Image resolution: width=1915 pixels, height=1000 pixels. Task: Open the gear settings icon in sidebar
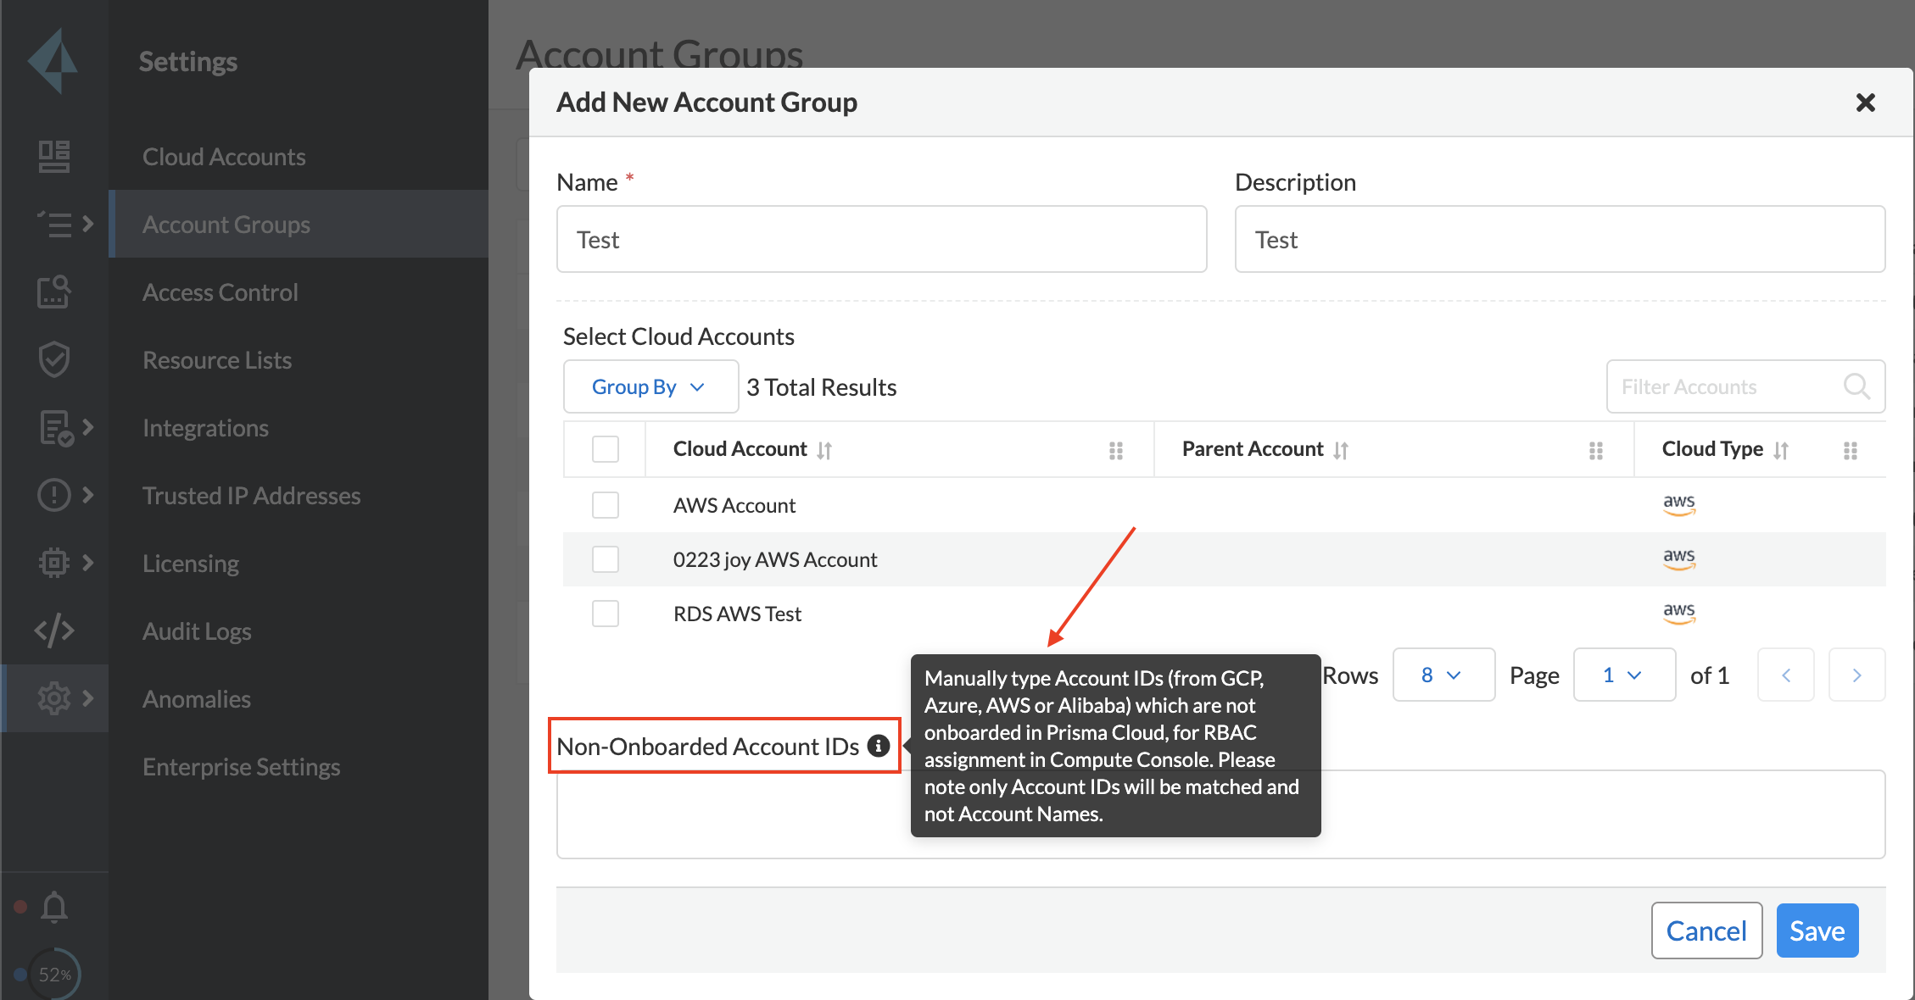point(54,698)
